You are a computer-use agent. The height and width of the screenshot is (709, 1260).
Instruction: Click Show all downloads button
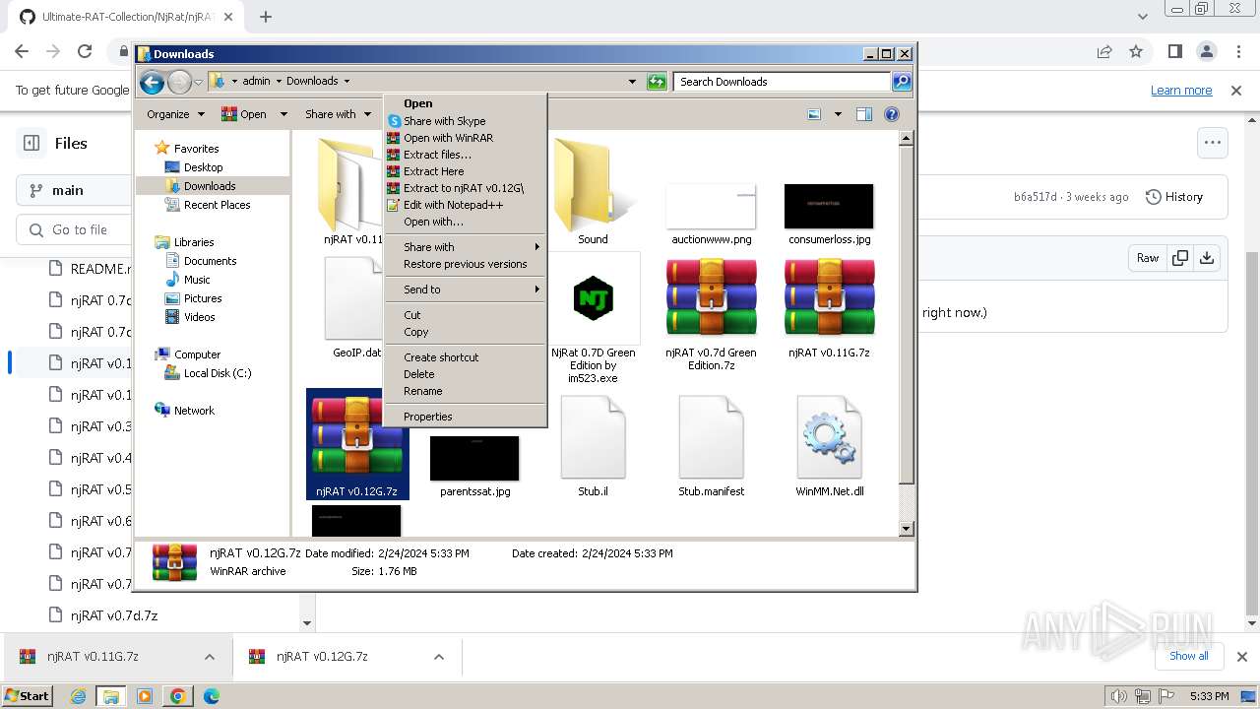[x=1188, y=656]
